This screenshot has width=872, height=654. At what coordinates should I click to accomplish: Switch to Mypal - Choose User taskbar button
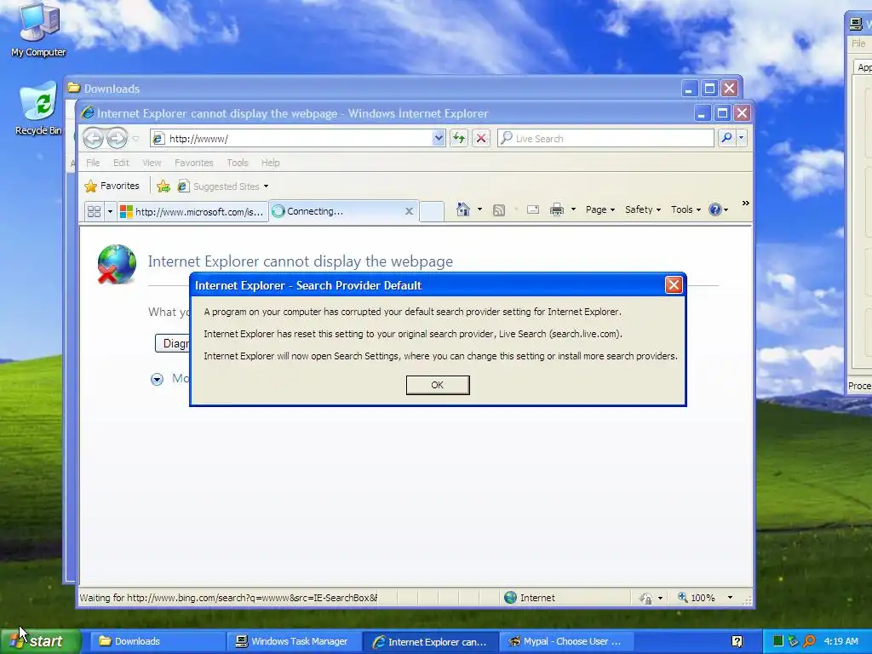coord(565,641)
